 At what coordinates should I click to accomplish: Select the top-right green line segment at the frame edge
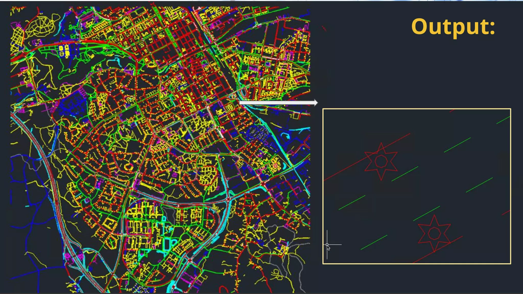(x=503, y=120)
